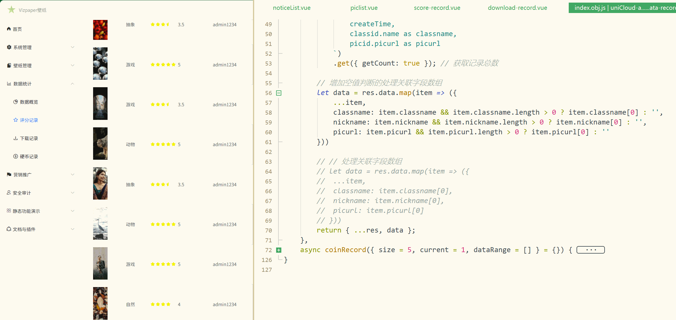Switch to the noticeList.vue tab
The image size is (676, 320).
point(291,8)
